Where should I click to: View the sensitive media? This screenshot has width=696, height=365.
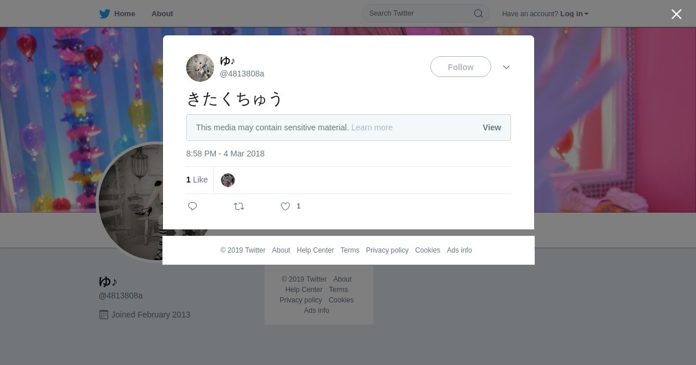(492, 127)
